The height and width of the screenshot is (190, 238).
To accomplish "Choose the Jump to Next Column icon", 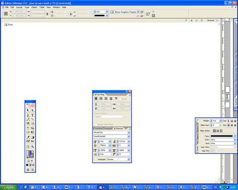I will click(x=116, y=99).
